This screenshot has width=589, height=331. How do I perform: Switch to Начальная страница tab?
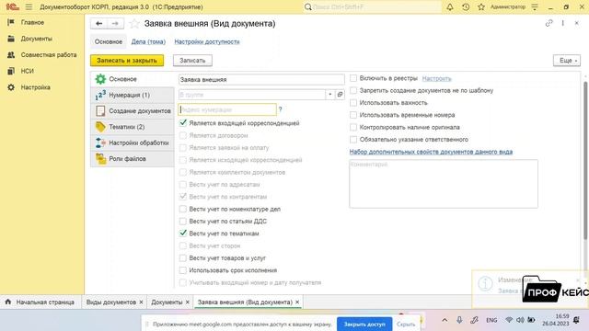pos(40,302)
